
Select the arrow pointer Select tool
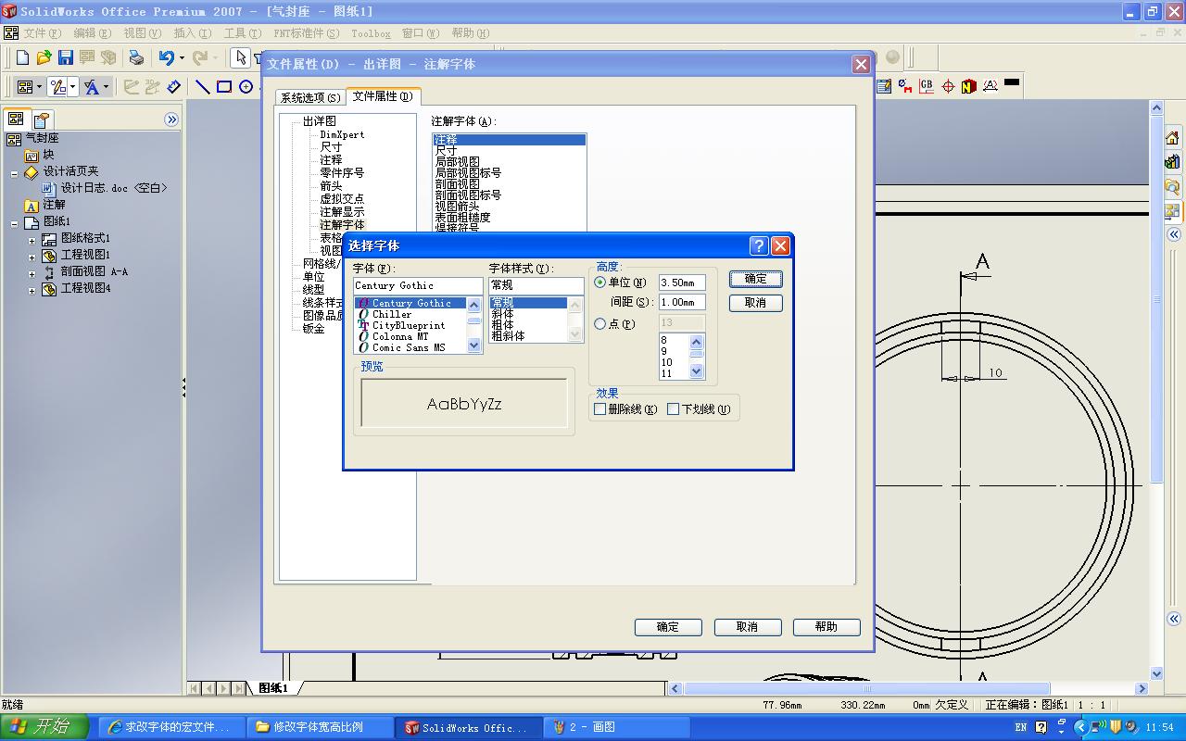tap(241, 58)
